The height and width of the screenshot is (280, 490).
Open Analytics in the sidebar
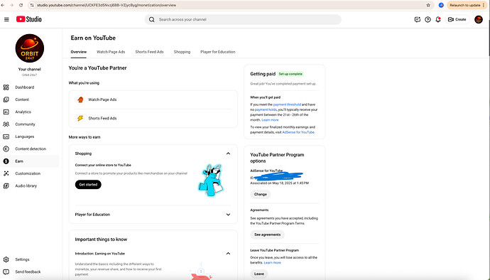pos(30,112)
